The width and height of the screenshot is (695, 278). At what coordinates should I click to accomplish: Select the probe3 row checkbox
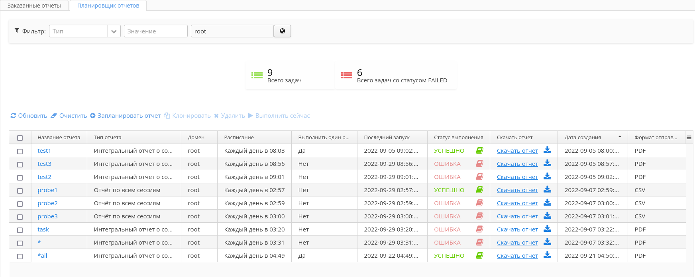click(20, 217)
